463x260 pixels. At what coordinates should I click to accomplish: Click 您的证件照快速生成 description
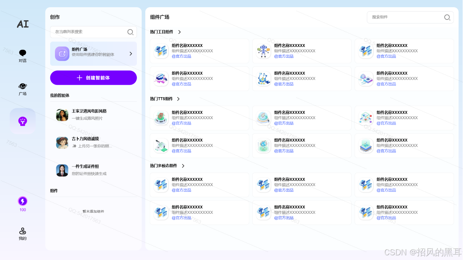tap(89, 174)
